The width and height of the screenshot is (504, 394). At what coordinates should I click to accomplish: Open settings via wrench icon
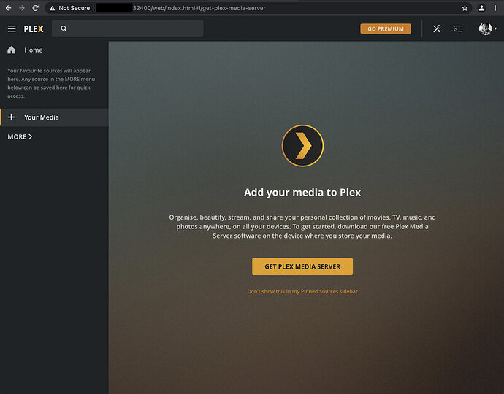coord(437,29)
